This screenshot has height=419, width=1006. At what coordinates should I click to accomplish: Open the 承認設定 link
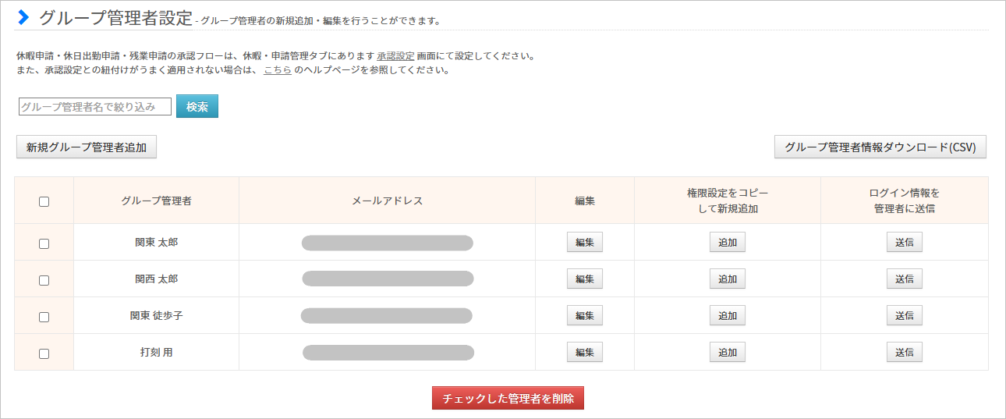point(395,56)
